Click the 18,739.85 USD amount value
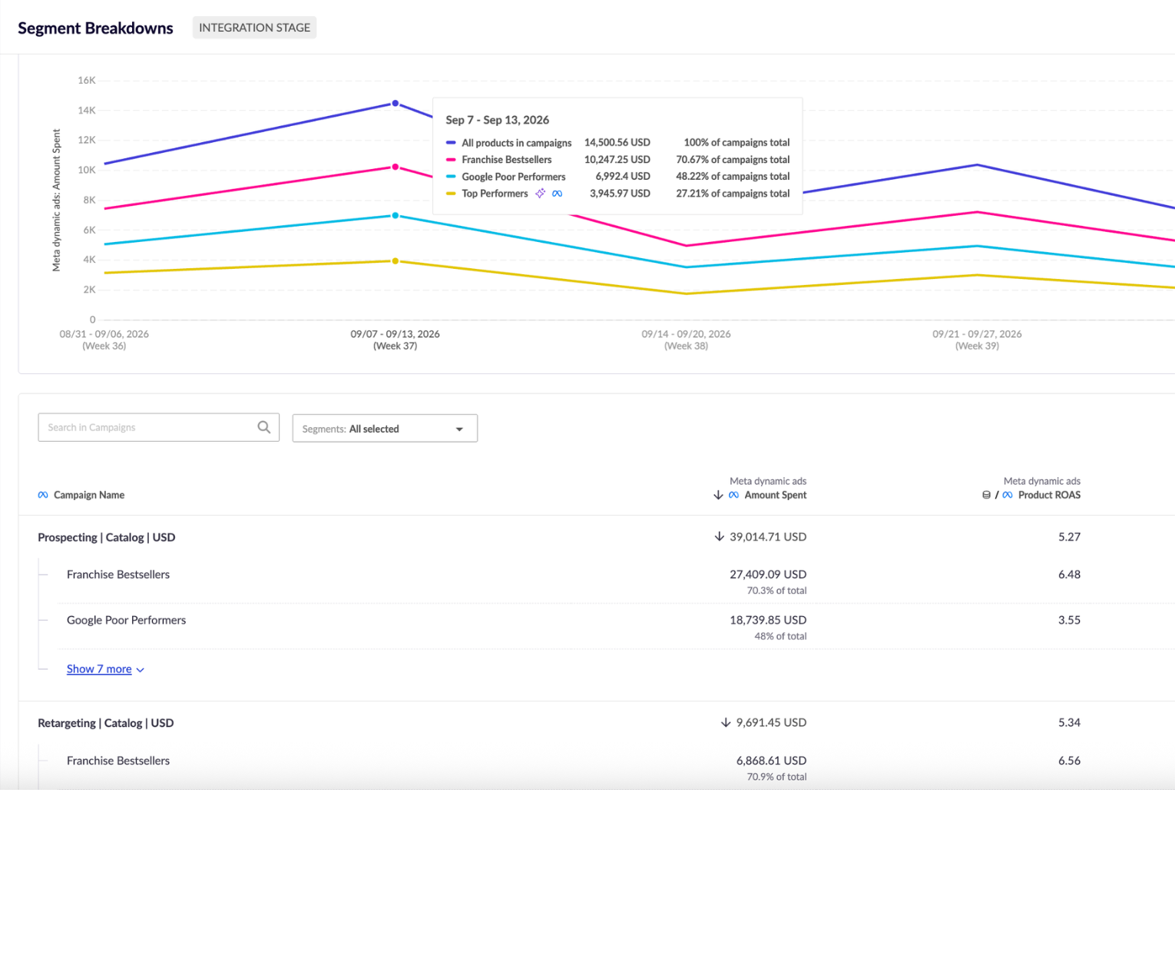Viewport: 1175px width, 955px height. (x=768, y=620)
